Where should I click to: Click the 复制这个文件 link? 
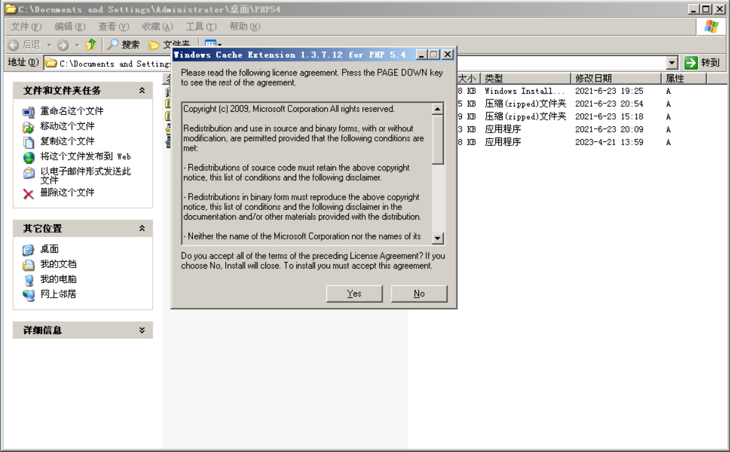click(67, 141)
